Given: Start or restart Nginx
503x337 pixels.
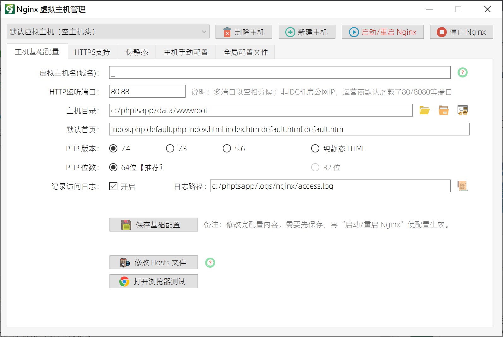Looking at the screenshot, I should (382, 32).
